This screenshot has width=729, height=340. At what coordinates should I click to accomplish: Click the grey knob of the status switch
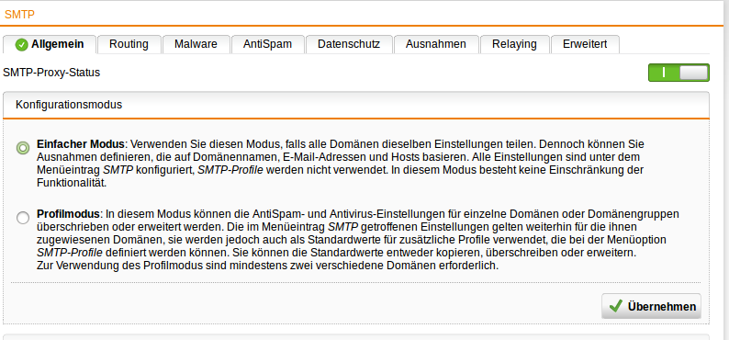[693, 73]
